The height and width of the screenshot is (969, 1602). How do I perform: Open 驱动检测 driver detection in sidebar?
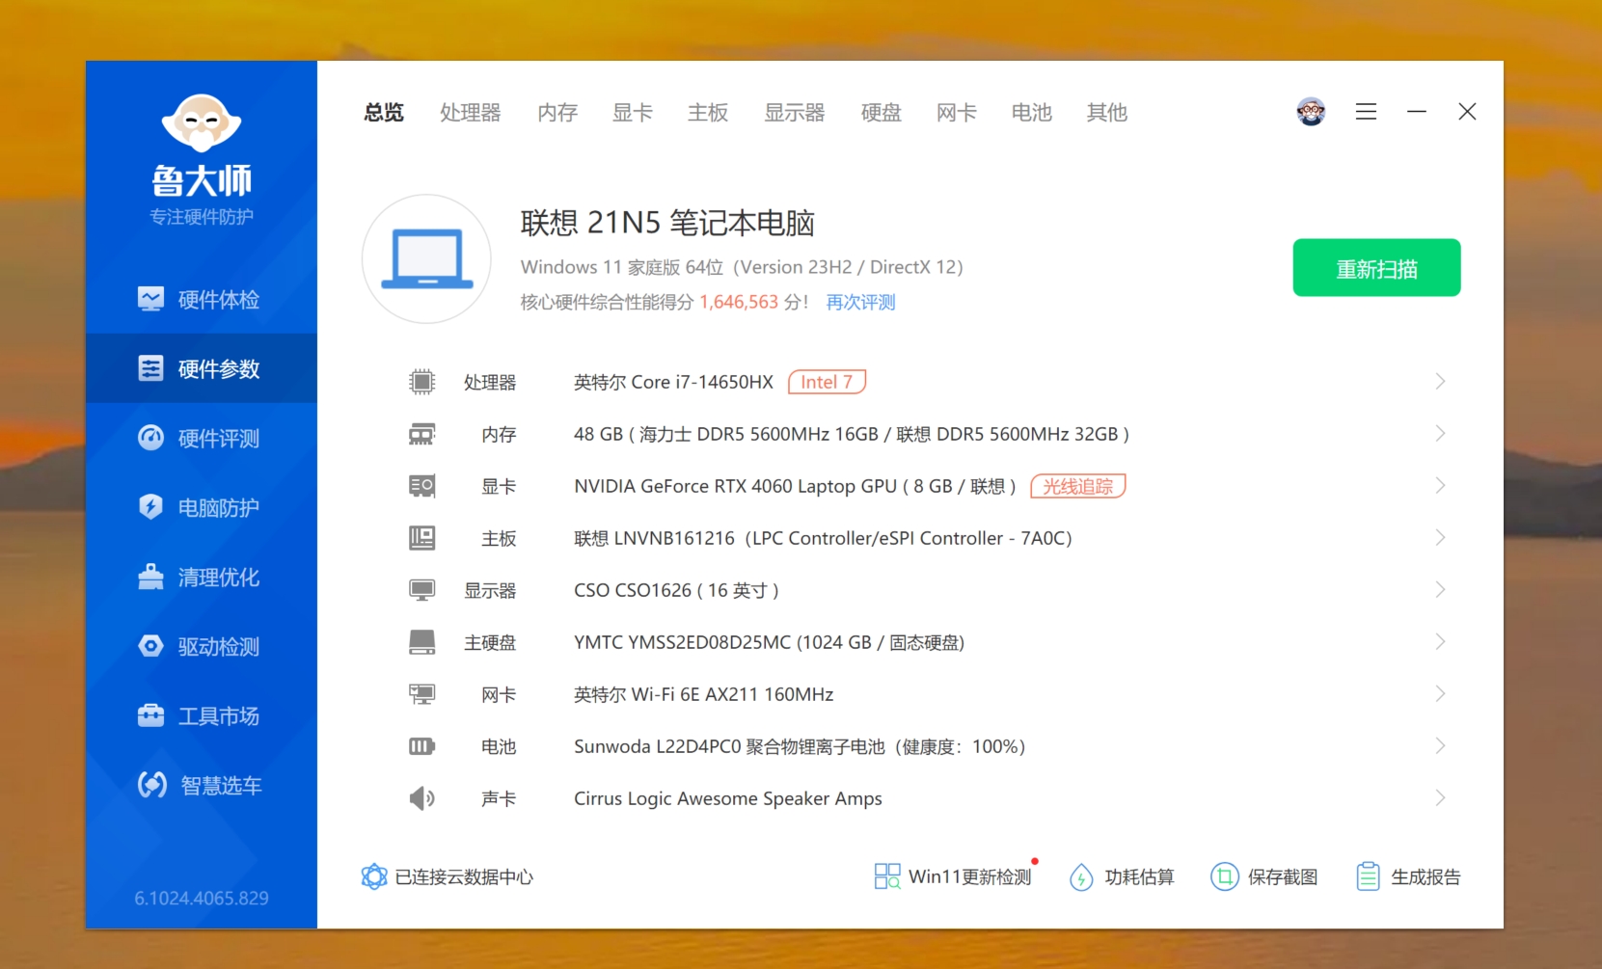click(x=201, y=647)
